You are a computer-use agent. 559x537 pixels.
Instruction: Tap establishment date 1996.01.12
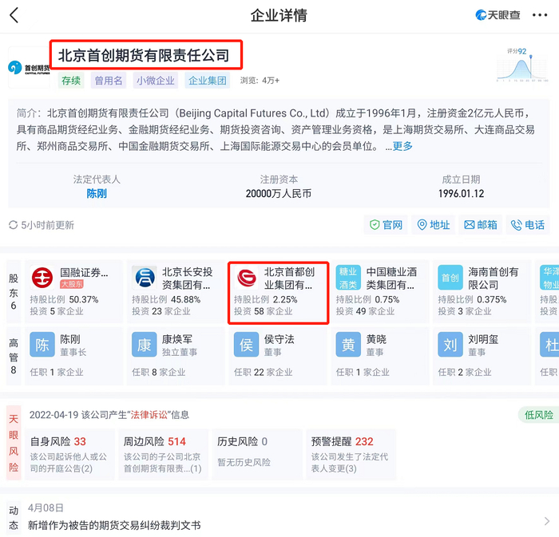pyautogui.click(x=461, y=193)
